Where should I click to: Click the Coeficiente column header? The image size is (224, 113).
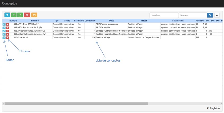pyautogui.click(x=90, y=21)
